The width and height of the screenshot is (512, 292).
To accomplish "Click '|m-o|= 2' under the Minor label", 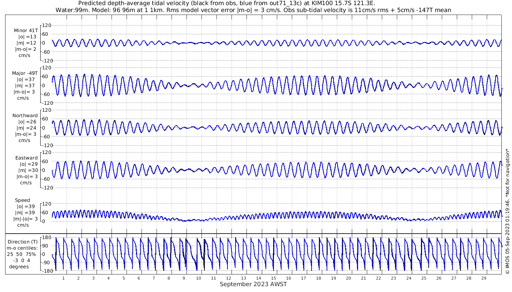I will tap(26, 49).
